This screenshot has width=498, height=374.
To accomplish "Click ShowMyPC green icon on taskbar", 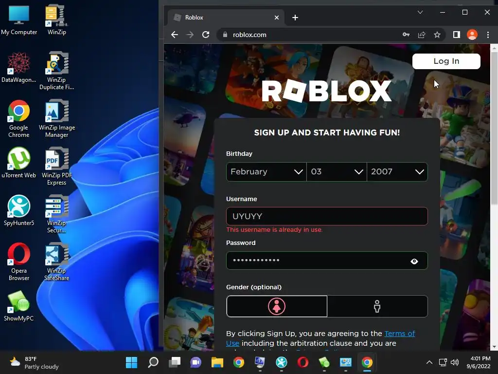I will tap(324, 362).
